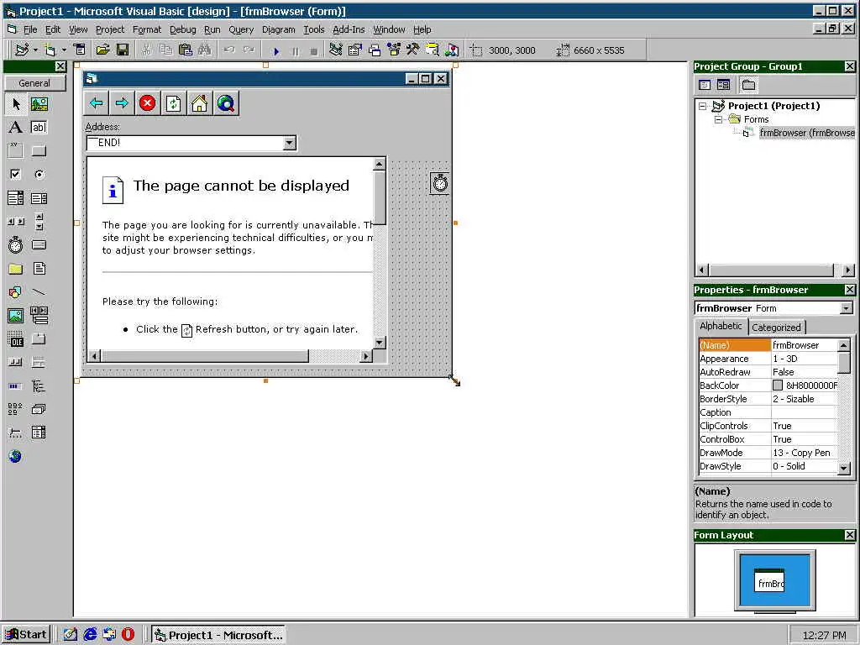Open the Format menu
This screenshot has height=645, width=860.
(147, 29)
